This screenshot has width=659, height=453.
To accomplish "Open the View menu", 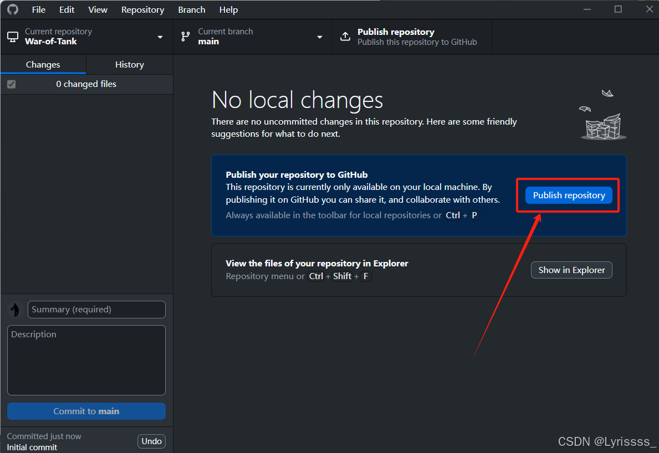I will click(98, 9).
